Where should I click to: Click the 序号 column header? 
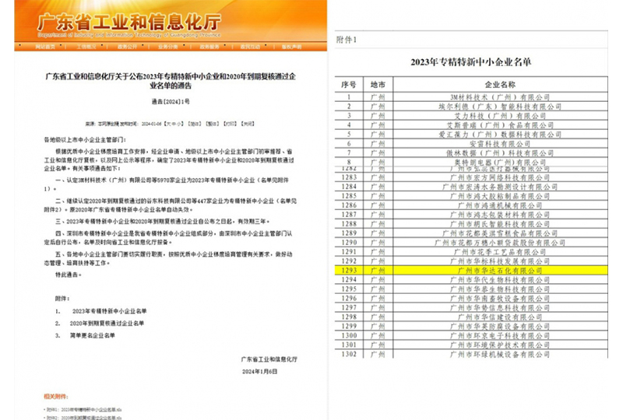[347, 82]
